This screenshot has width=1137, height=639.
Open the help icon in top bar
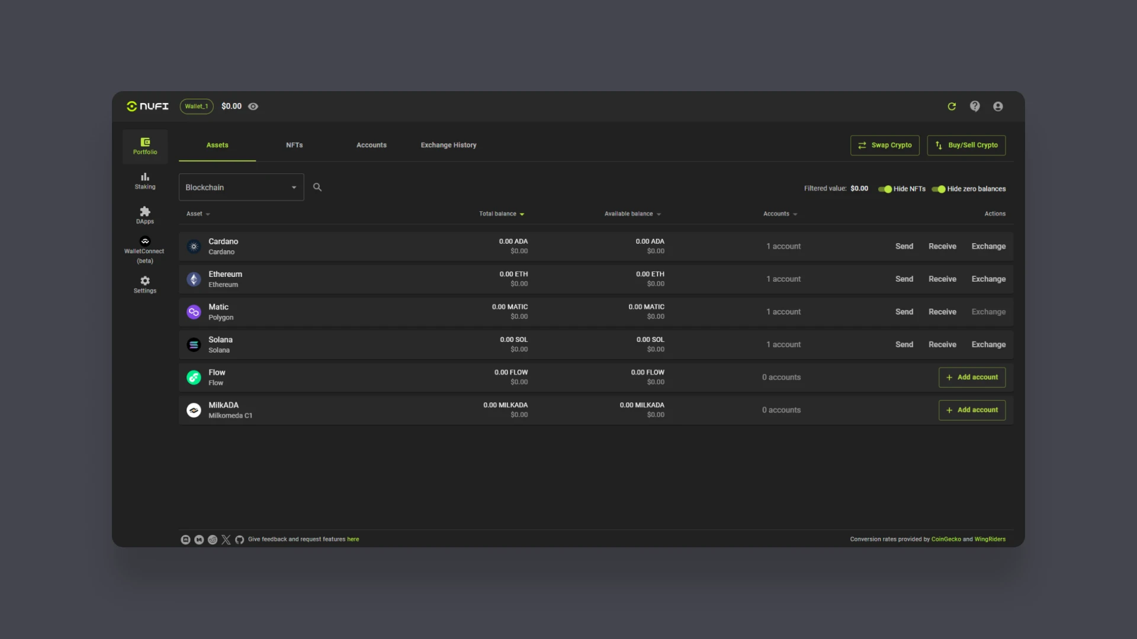(975, 106)
